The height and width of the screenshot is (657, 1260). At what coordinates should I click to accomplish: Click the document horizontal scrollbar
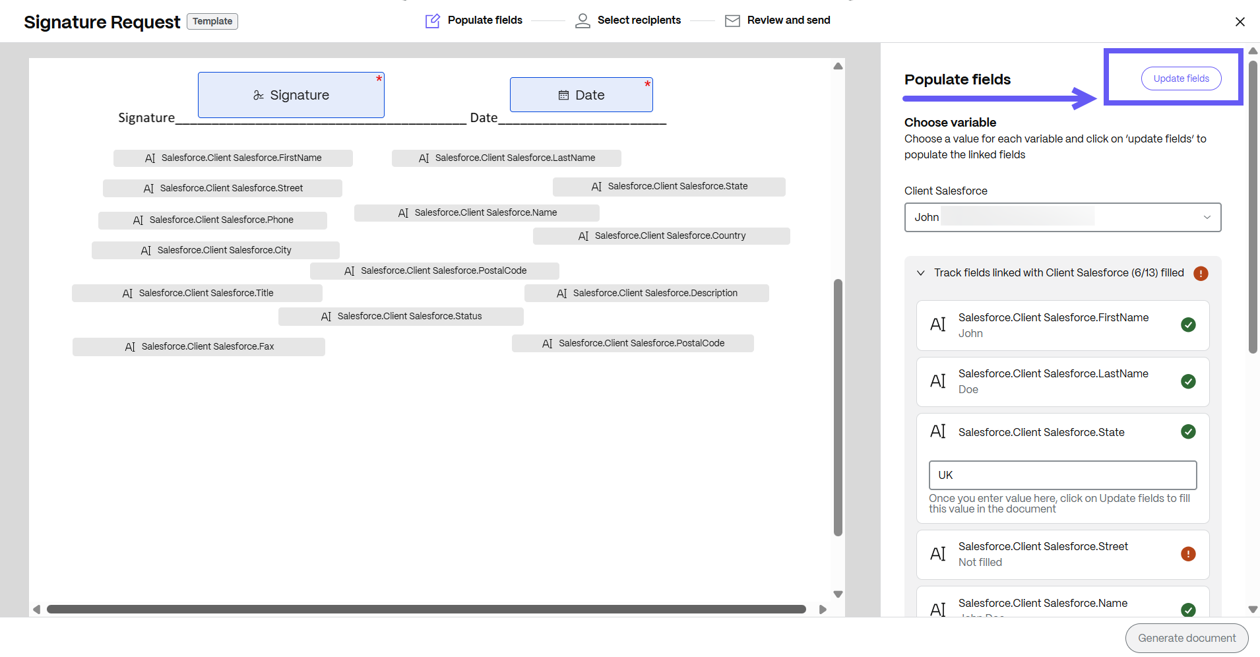[426, 609]
